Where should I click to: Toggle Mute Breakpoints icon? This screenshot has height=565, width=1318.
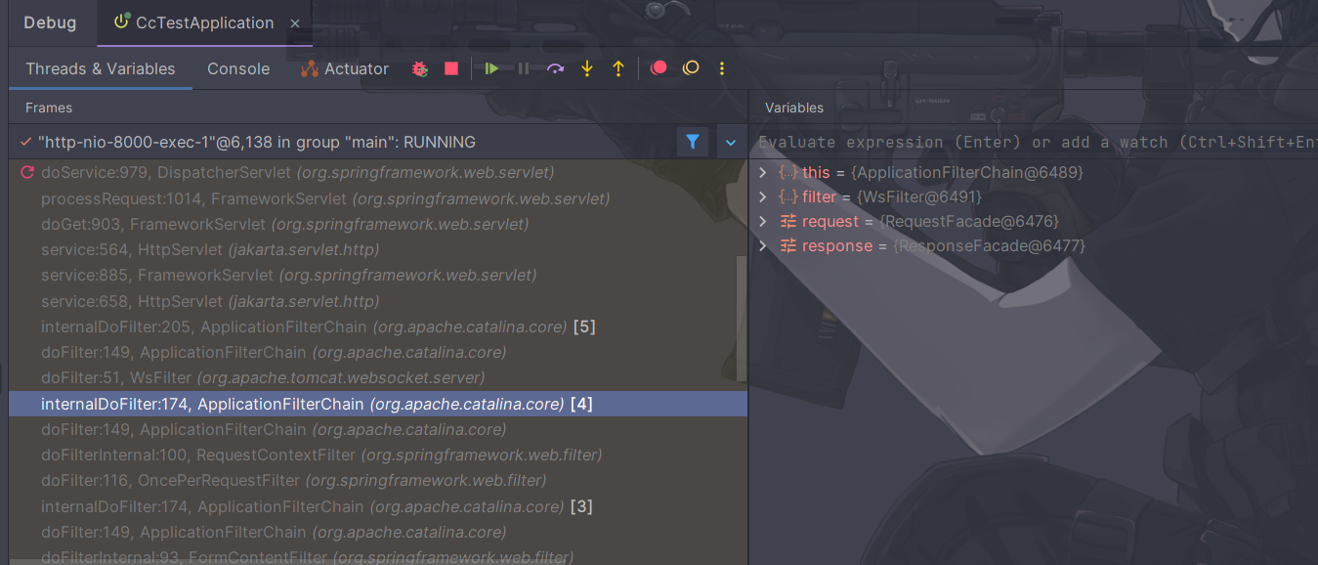pos(691,68)
